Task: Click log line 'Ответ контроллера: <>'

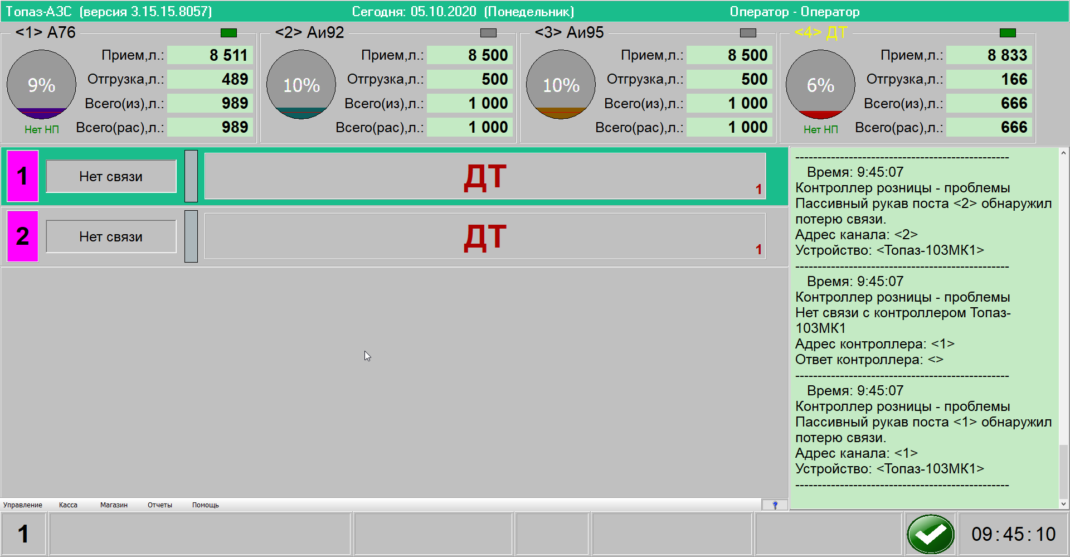Action: coord(869,360)
